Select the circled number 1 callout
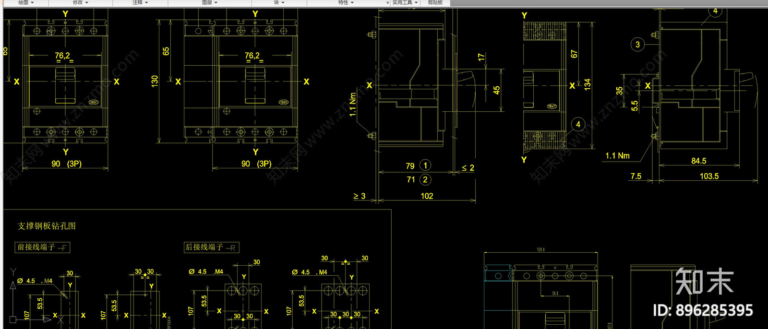The image size is (768, 329). [425, 165]
